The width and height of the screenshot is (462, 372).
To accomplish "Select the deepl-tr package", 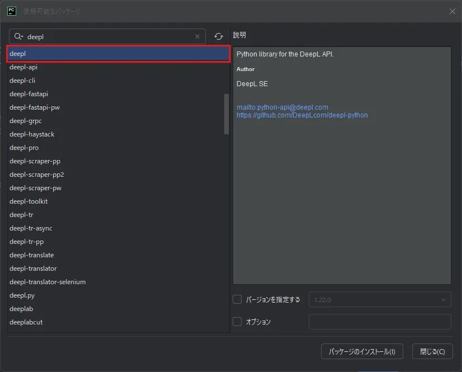I will tap(118, 215).
